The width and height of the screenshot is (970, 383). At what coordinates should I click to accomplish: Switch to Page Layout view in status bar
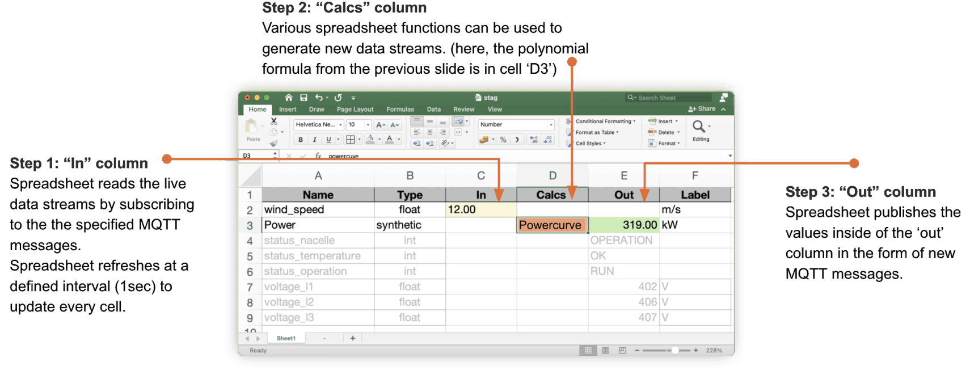(x=605, y=351)
